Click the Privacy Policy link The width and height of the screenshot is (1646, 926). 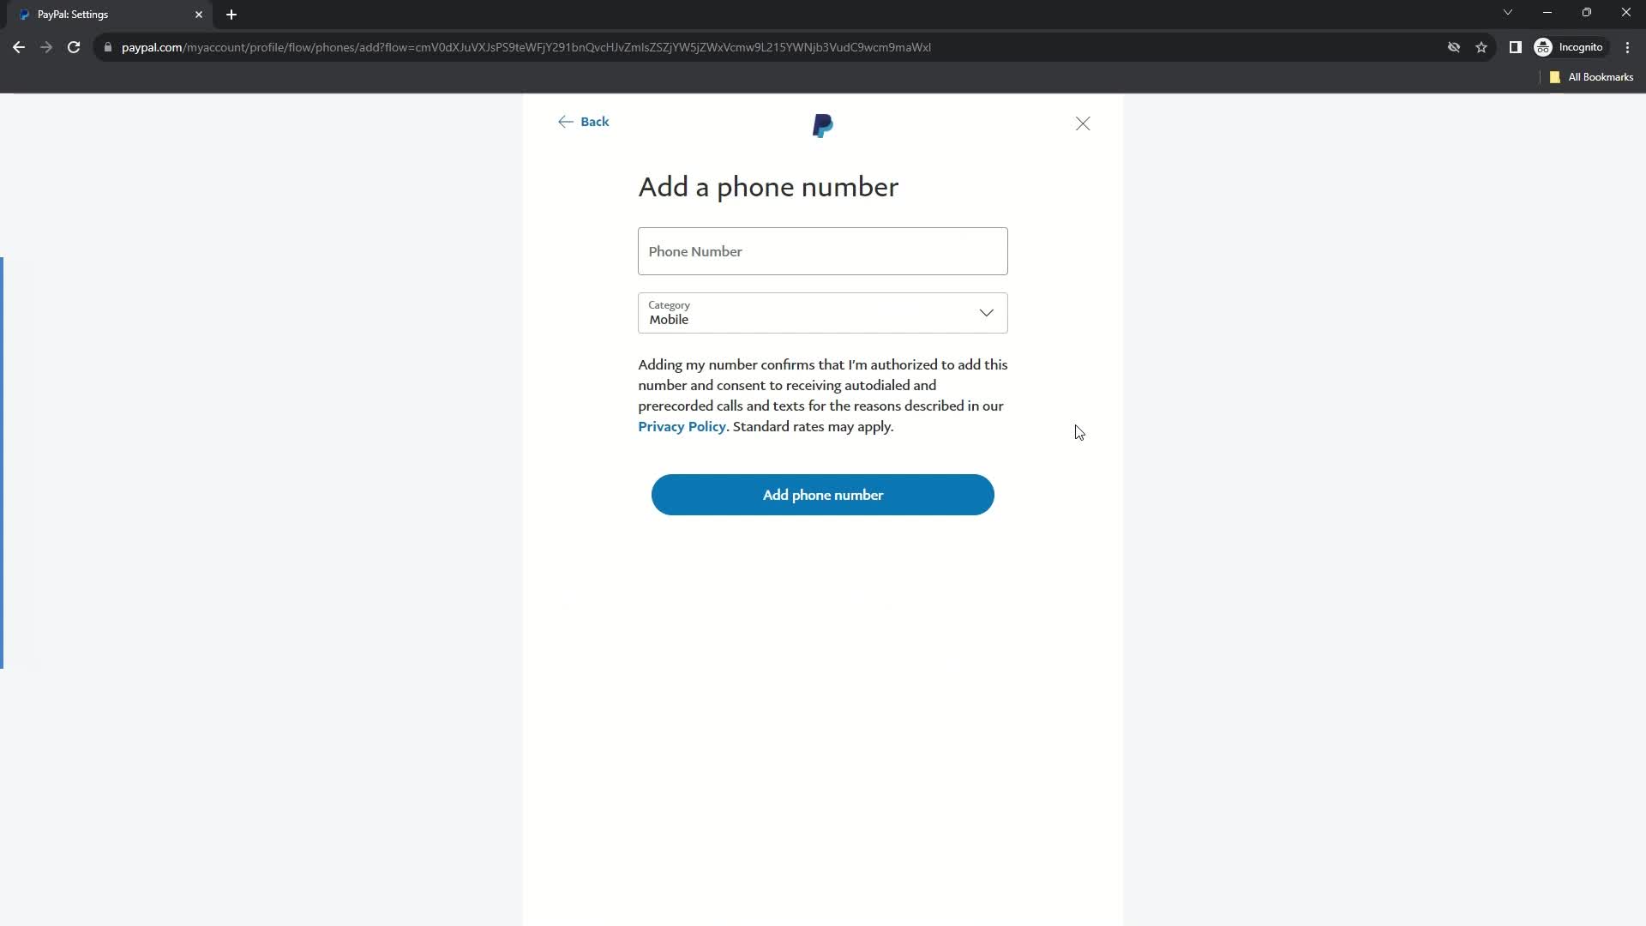tap(682, 426)
